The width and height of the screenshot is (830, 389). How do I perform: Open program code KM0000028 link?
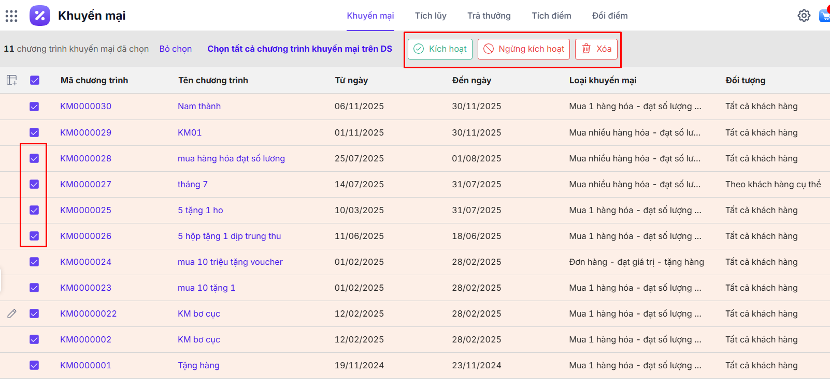tap(85, 158)
